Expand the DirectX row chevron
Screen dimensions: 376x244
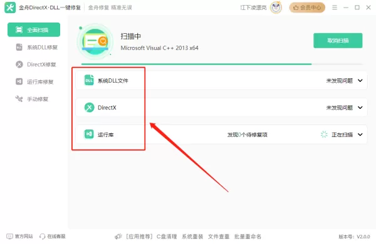click(360, 108)
